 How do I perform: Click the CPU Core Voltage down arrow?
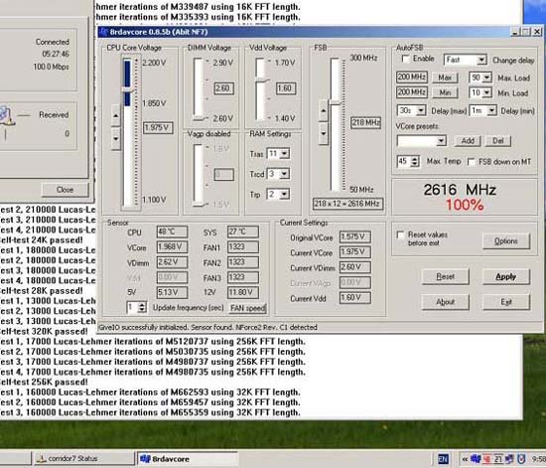click(x=116, y=138)
